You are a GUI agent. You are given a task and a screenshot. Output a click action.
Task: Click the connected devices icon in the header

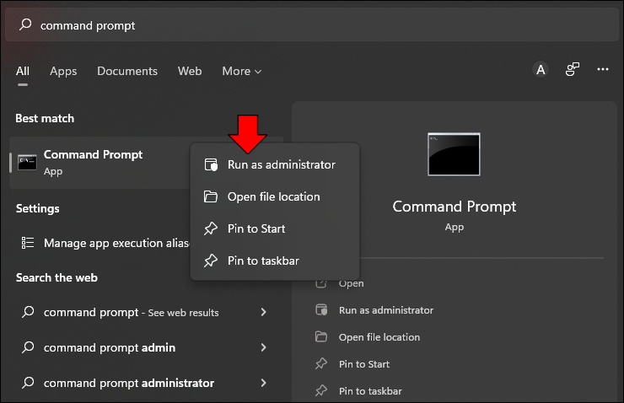pos(573,70)
